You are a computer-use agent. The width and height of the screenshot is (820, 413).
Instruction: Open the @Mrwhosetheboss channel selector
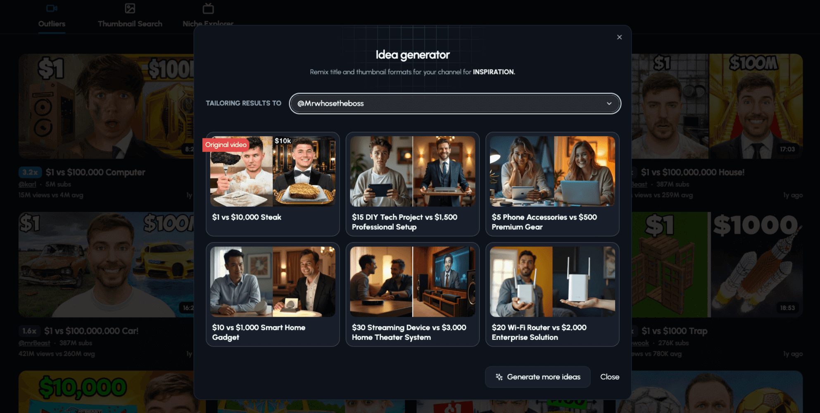point(454,104)
